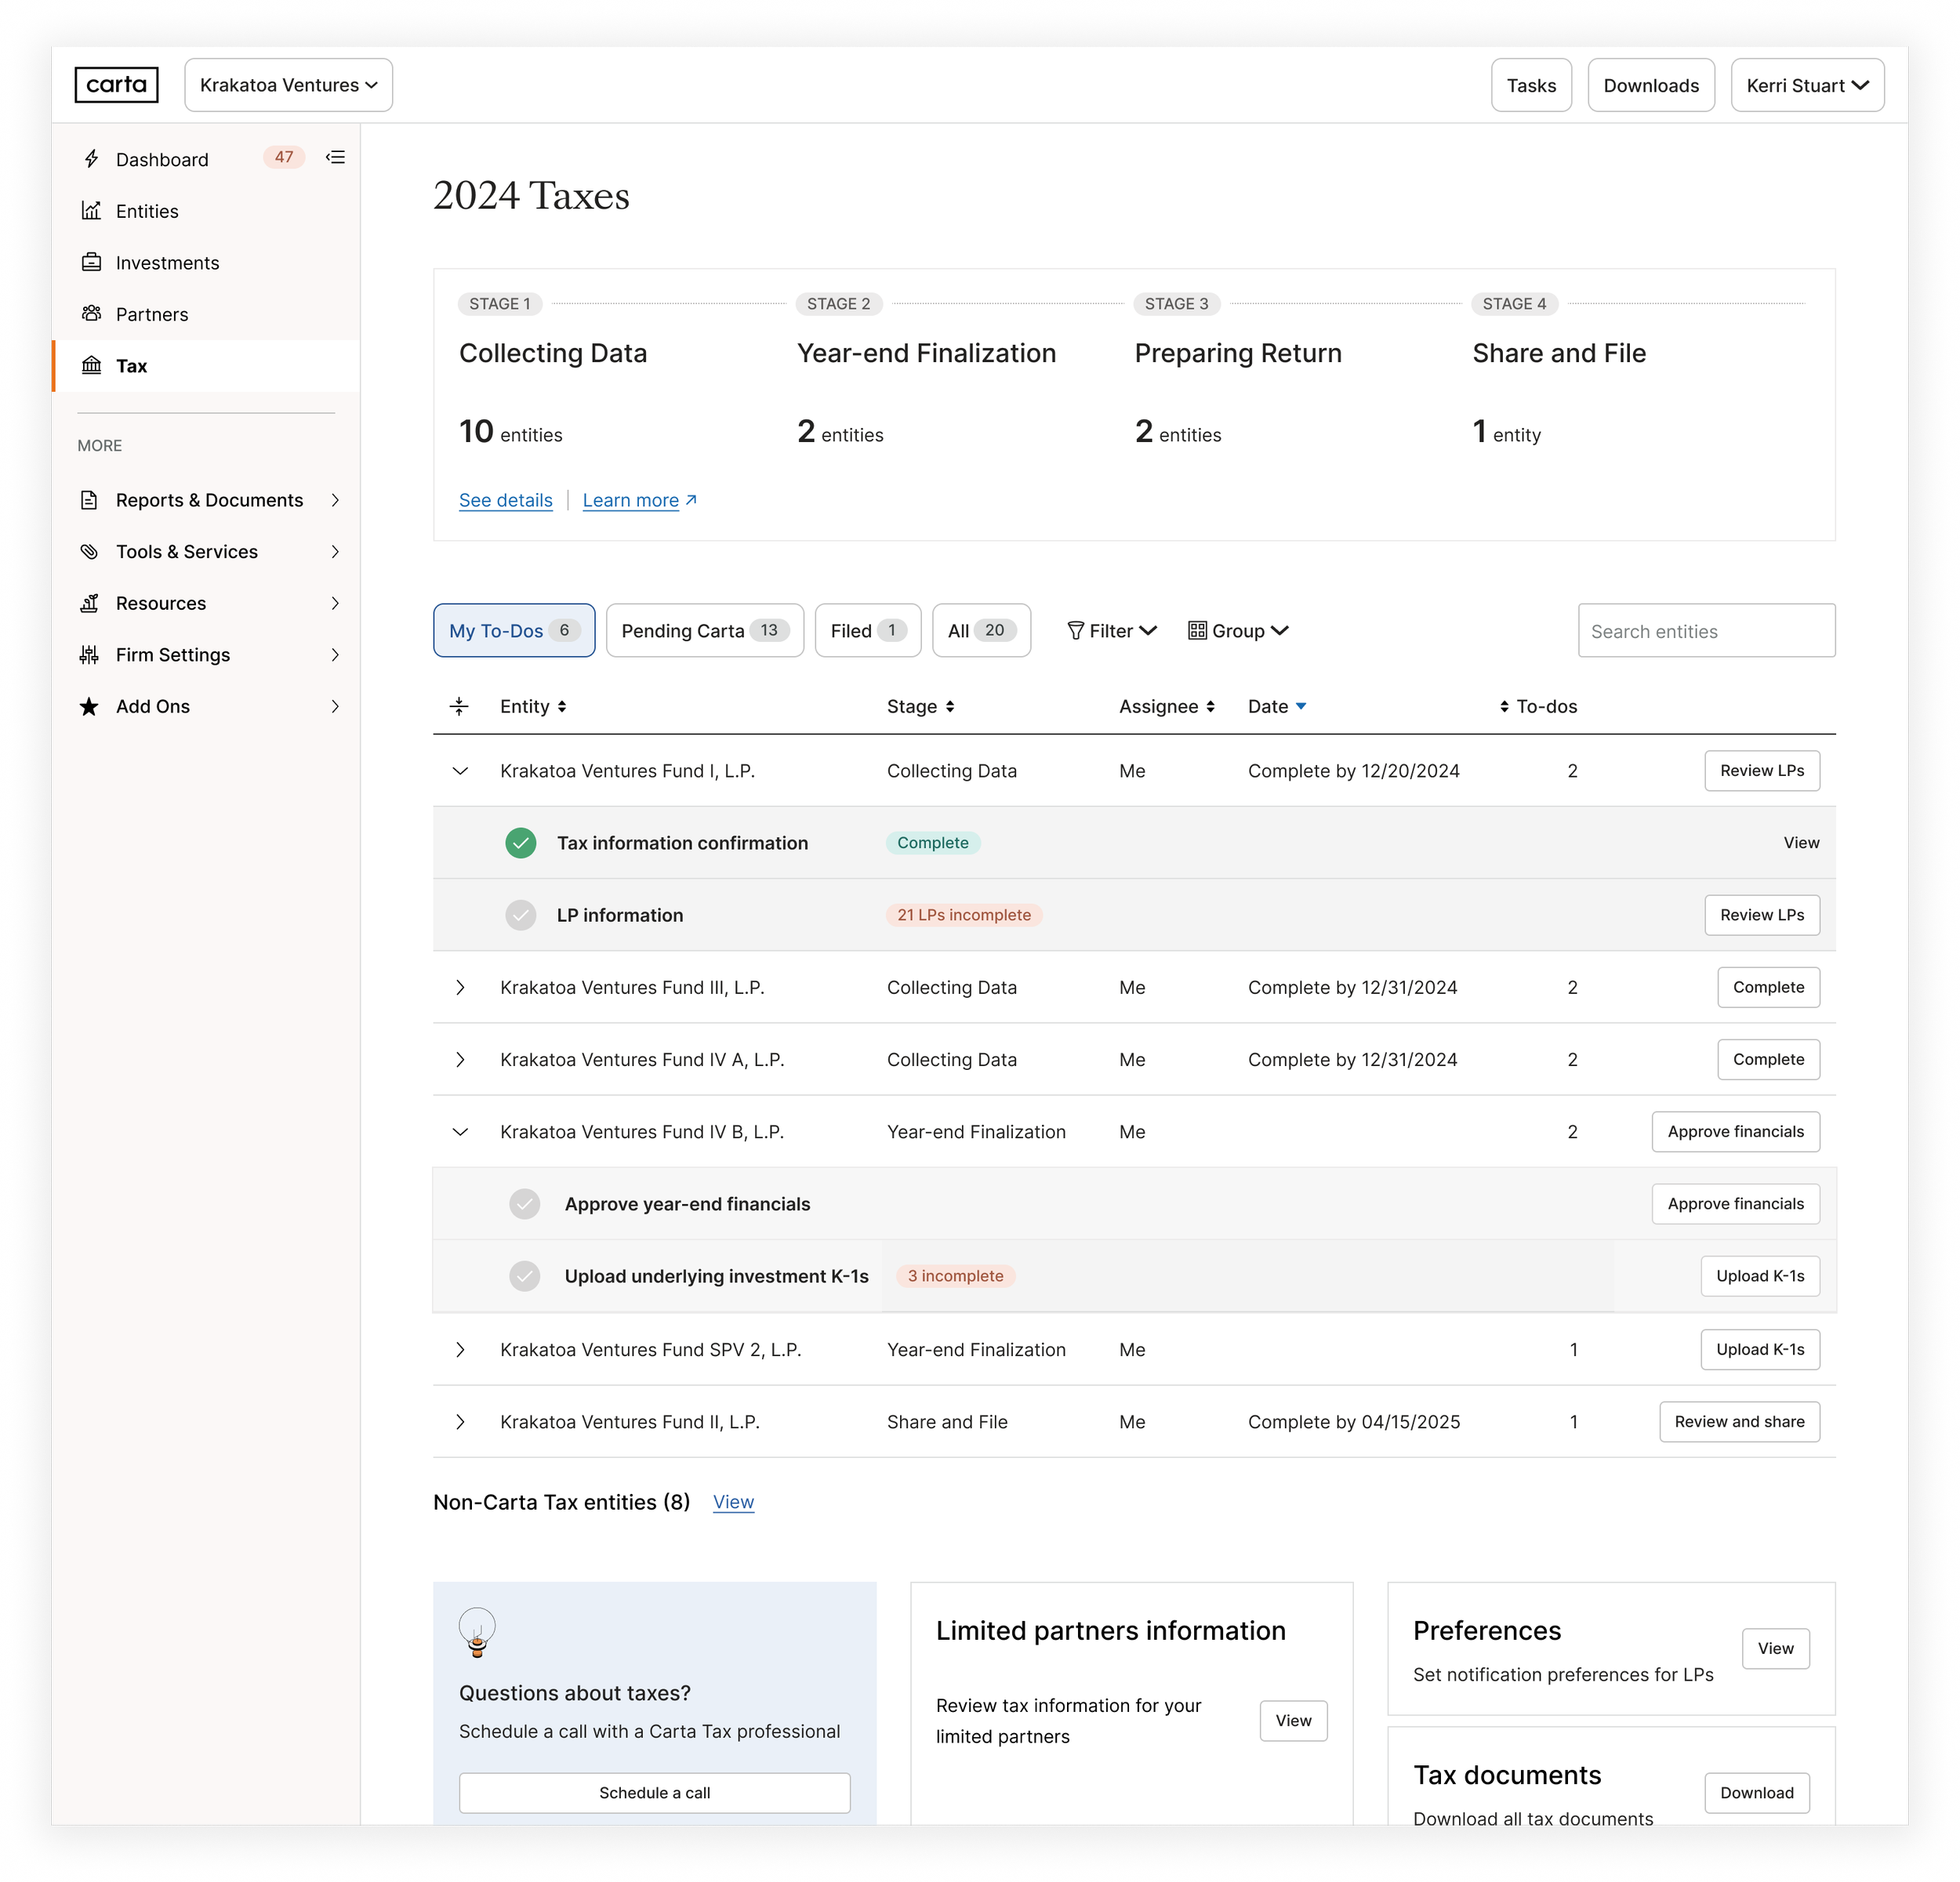Click the Entities chart icon

(91, 211)
